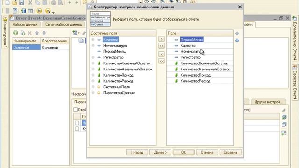Remove all fields with << button
The width and height of the screenshot is (299, 168).
point(162,61)
